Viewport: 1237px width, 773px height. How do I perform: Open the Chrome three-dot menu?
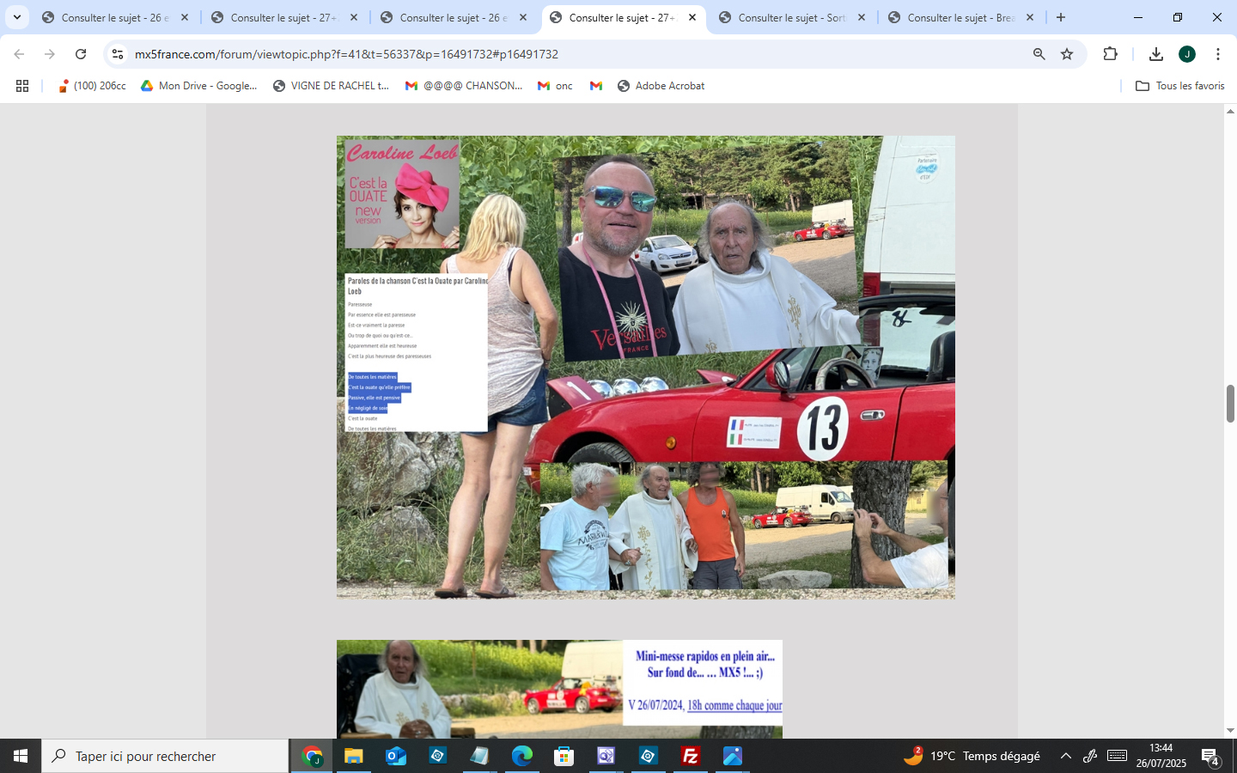tap(1217, 54)
